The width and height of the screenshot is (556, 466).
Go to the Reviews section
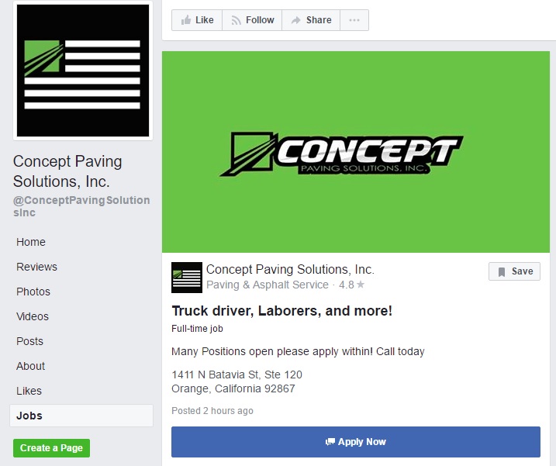coord(36,267)
